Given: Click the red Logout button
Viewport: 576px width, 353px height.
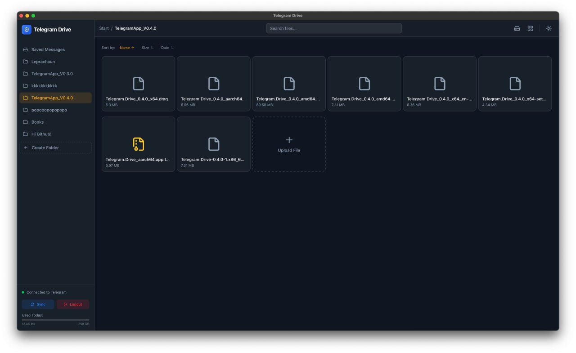Looking at the screenshot, I should point(73,304).
